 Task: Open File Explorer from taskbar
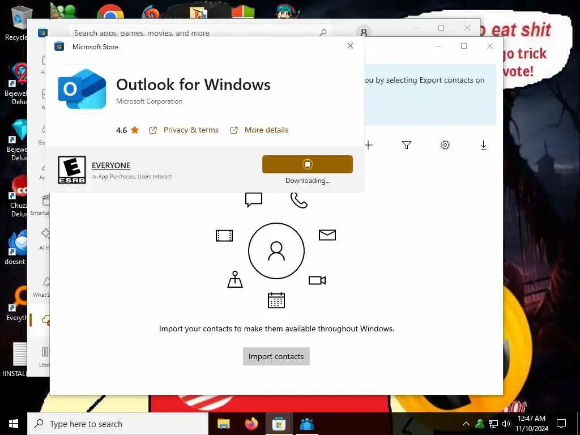tap(223, 424)
